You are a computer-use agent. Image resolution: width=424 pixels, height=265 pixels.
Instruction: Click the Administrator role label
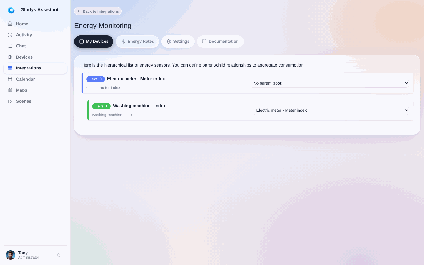pos(28,257)
